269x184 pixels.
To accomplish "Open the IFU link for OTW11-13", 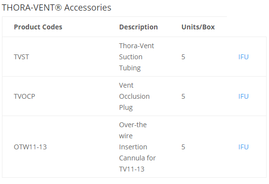I will pyautogui.click(x=243, y=147).
